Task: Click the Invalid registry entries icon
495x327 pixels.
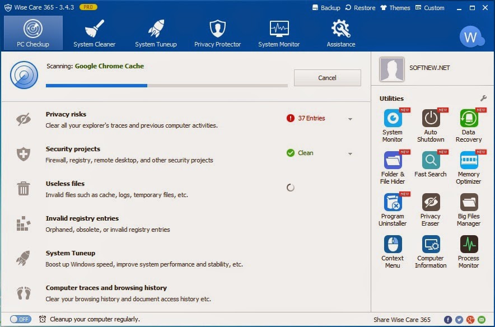Action: 24,223
